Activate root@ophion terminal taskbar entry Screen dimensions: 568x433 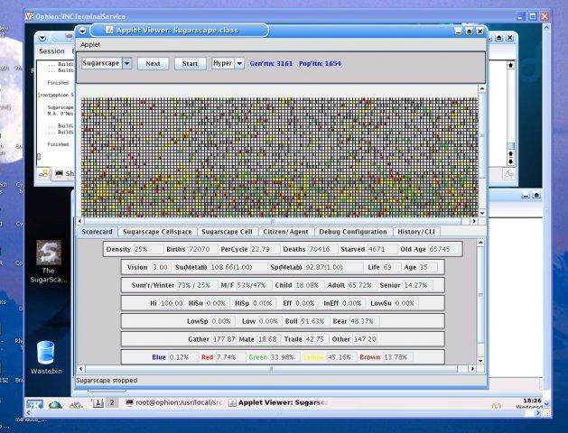click(174, 402)
